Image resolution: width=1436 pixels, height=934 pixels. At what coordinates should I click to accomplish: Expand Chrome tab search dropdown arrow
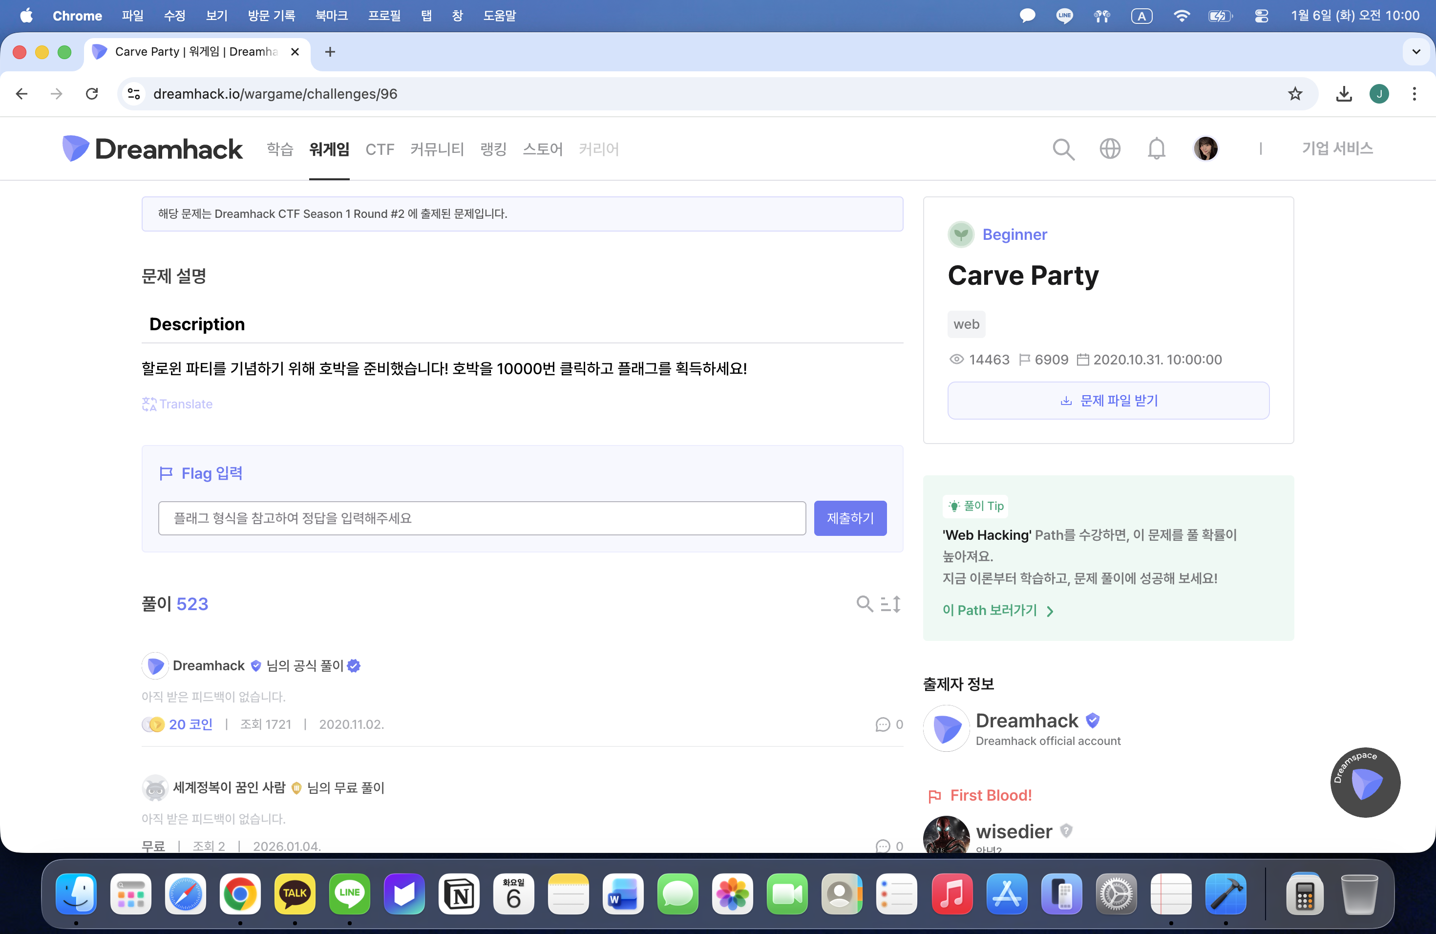1416,52
